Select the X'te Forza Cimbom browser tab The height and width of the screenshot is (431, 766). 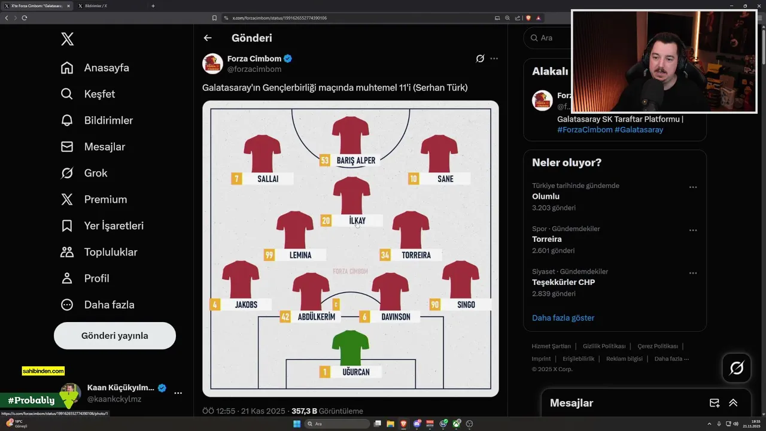pyautogui.click(x=37, y=6)
